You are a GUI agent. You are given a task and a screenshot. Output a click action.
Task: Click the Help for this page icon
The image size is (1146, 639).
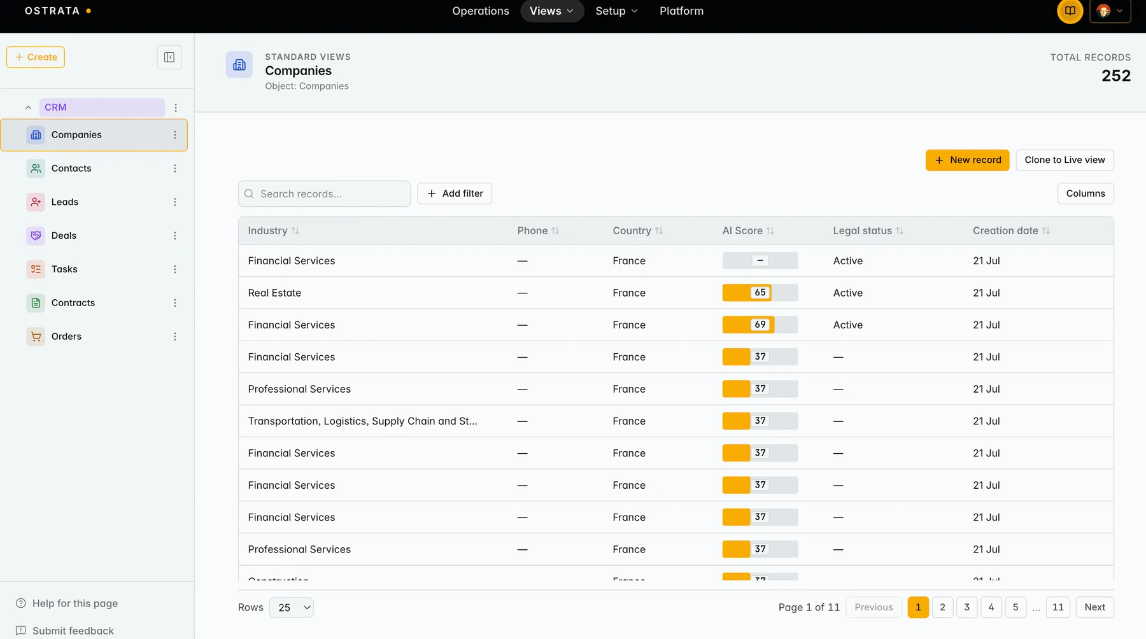click(x=21, y=603)
